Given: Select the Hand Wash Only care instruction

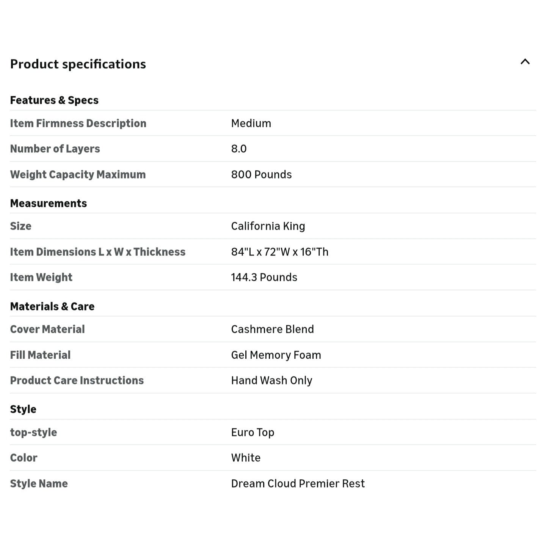Looking at the screenshot, I should 271,380.
